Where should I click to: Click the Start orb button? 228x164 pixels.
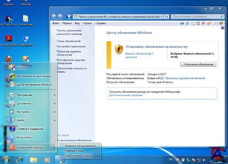coord(6,159)
